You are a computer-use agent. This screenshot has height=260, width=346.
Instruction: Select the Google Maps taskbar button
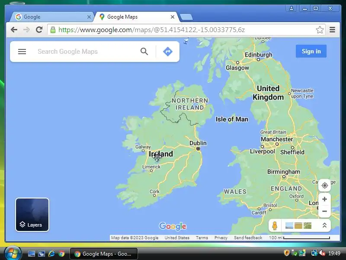click(104, 254)
